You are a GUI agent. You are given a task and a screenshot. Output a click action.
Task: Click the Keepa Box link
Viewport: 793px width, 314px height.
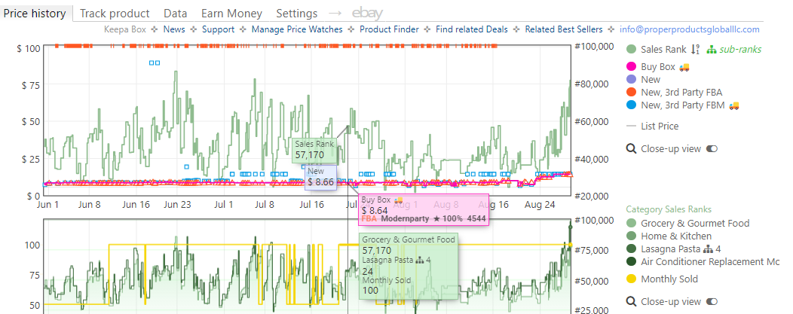click(125, 29)
